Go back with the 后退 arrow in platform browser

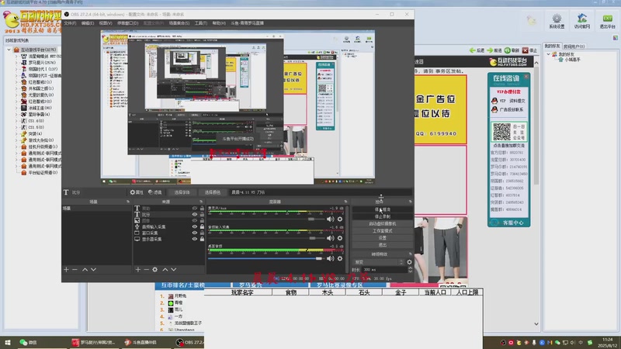tap(477, 50)
